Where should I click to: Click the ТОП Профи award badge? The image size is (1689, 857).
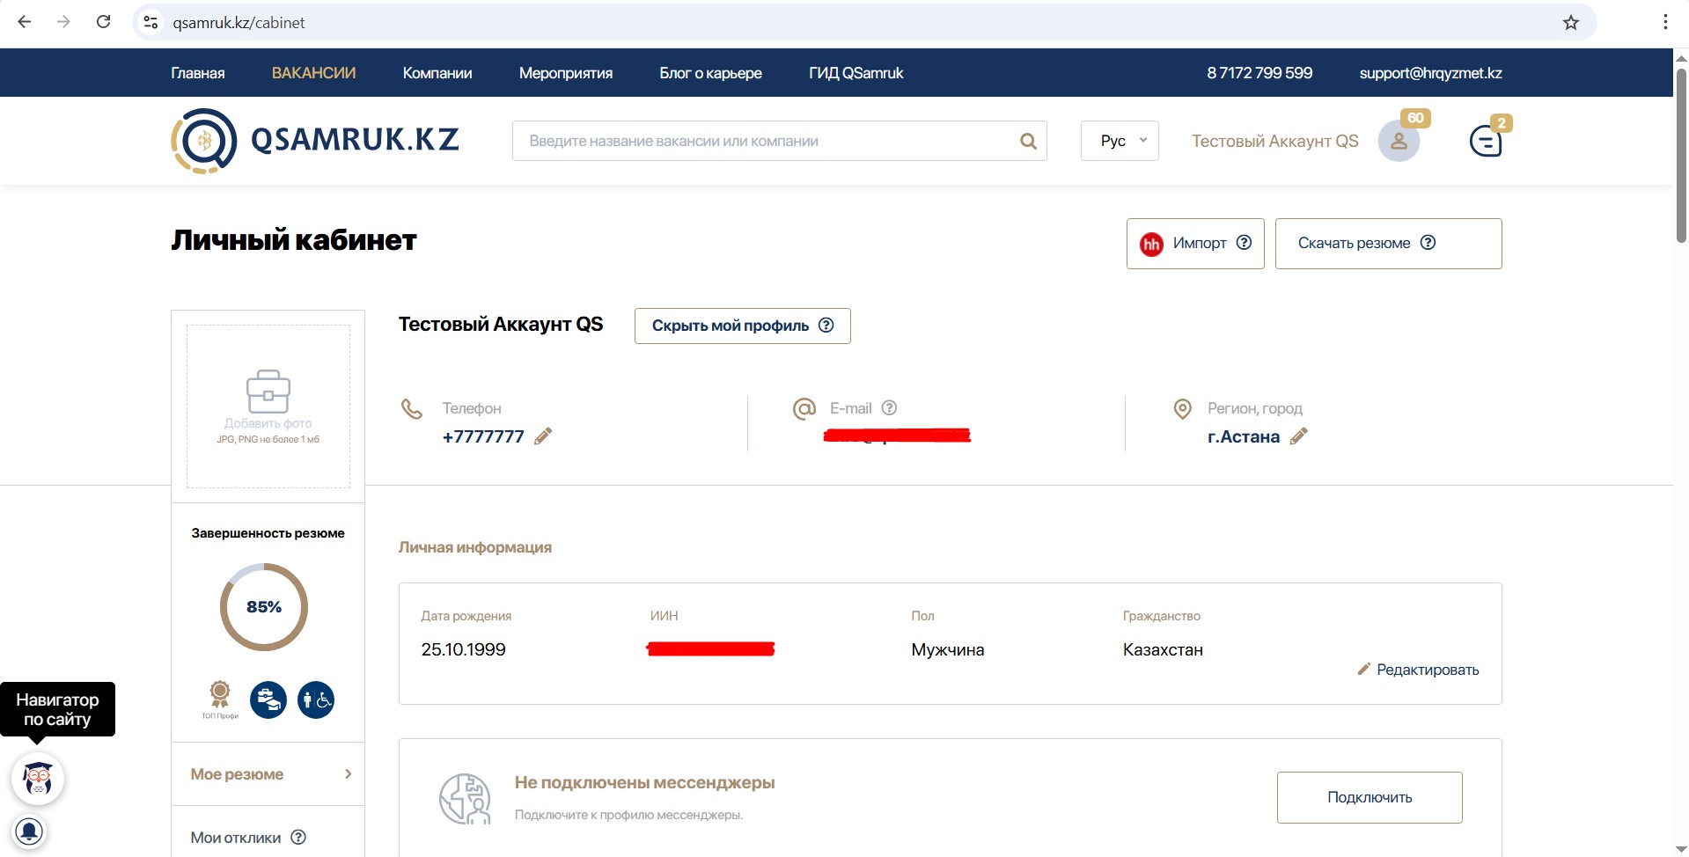point(220,700)
